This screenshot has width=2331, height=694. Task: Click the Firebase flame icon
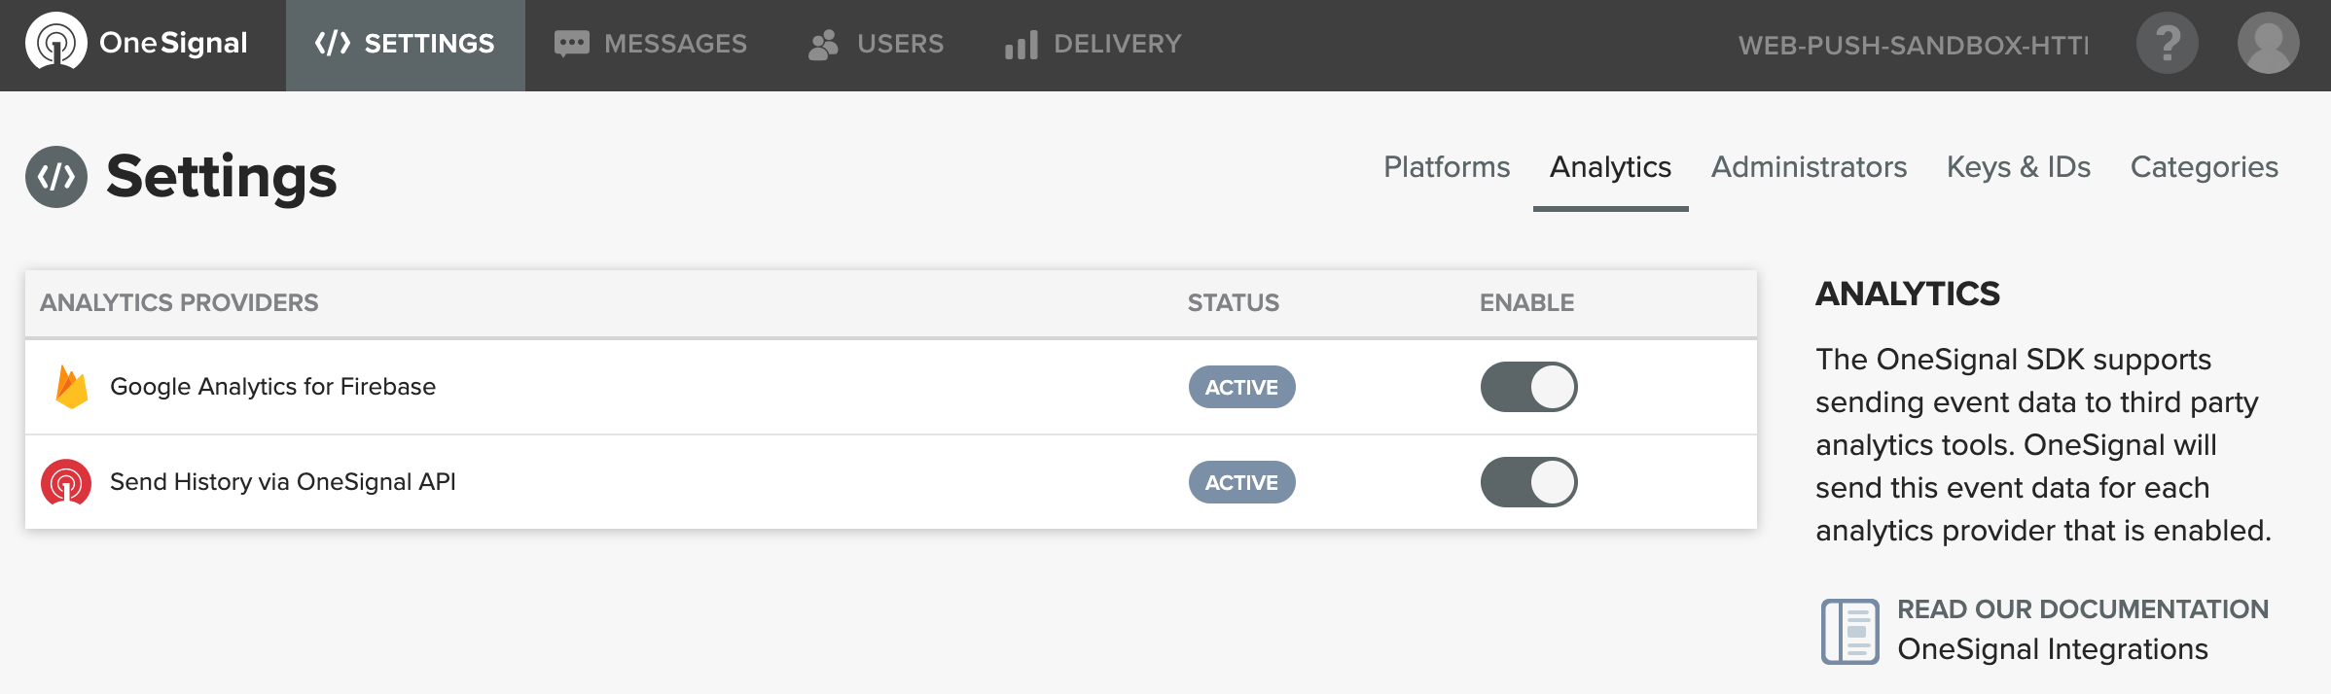click(x=72, y=387)
